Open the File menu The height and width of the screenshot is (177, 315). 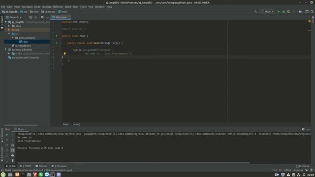pos(3,7)
